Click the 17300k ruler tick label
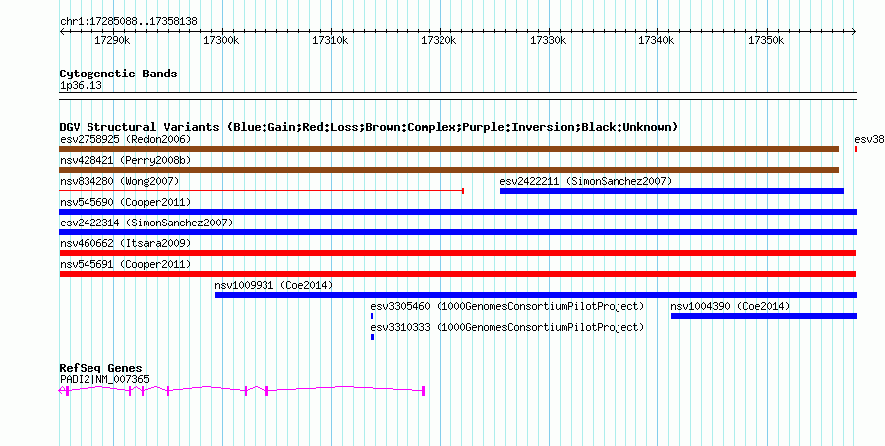Screen dimensions: 885x446 221,40
